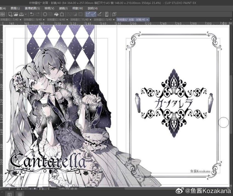
Task: Open CLIP STUDIO launcher spiral icon
Action: point(2,14)
